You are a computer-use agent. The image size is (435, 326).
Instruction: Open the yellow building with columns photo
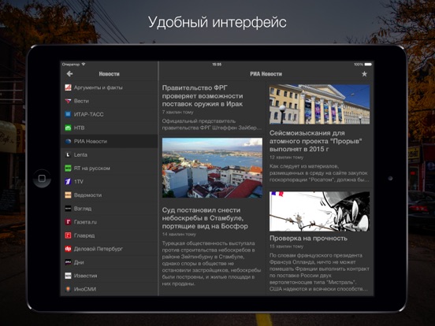click(319, 104)
